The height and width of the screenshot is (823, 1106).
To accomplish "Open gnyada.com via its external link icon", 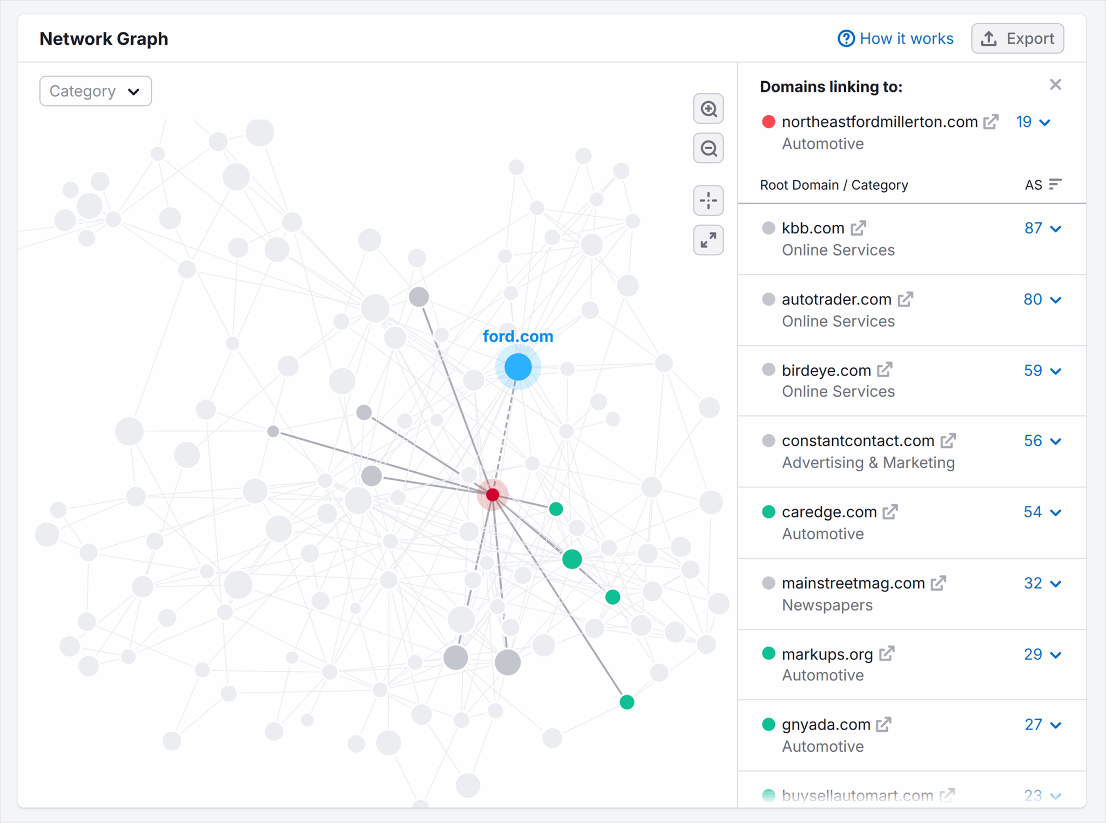I will (x=884, y=724).
